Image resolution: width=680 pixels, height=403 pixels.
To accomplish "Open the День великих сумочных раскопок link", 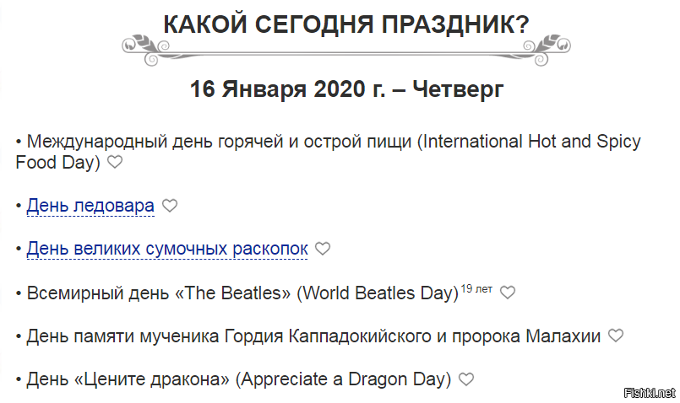I will coord(167,249).
